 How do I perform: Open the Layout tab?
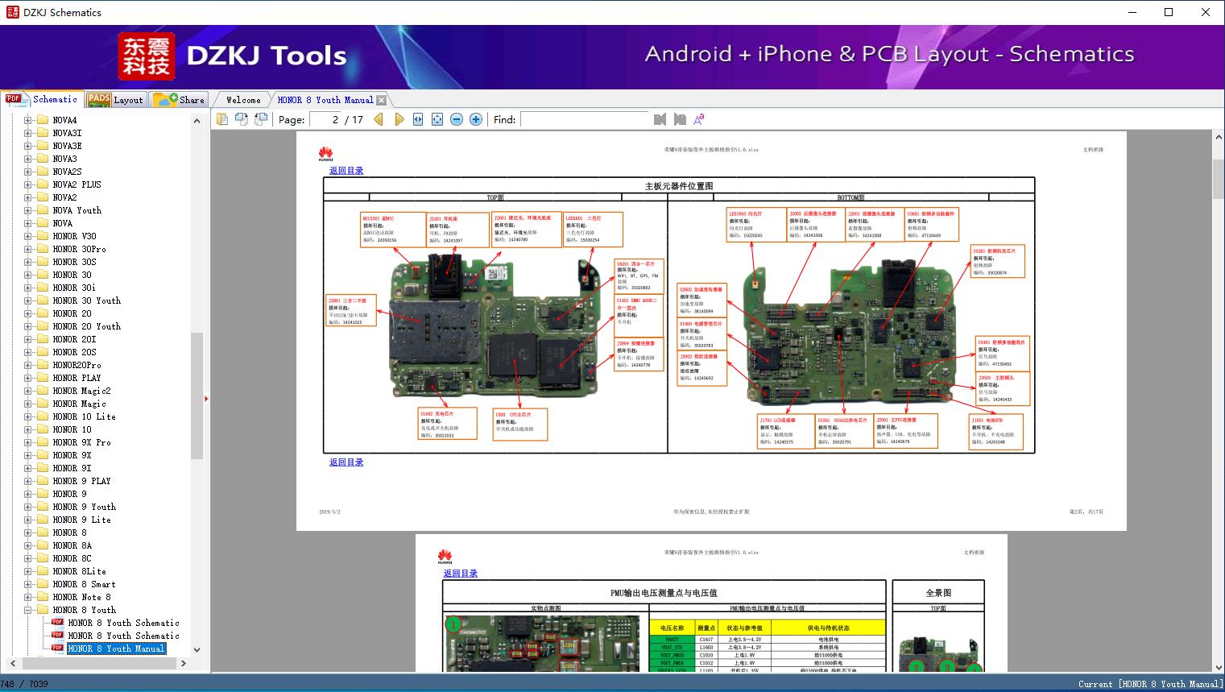pos(115,100)
